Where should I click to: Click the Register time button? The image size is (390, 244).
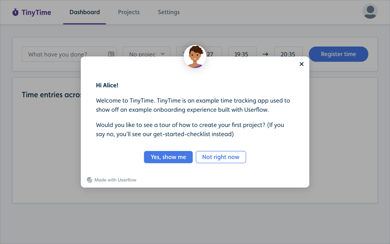coord(338,54)
